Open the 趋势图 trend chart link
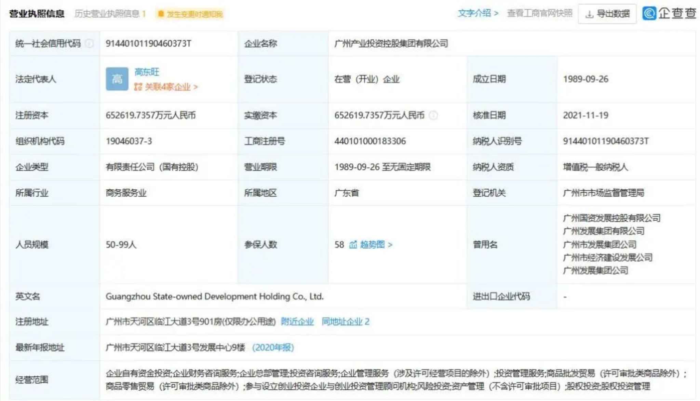700x401 pixels. point(376,245)
